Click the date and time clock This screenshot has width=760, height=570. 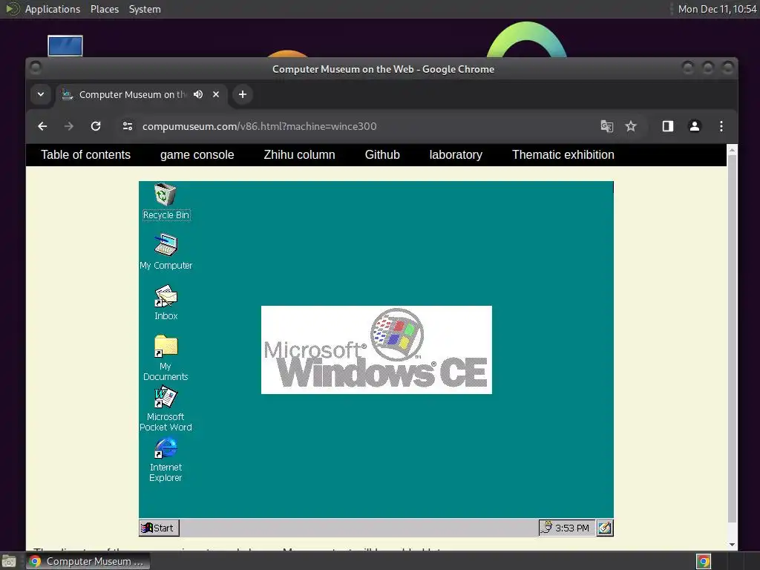point(717,9)
